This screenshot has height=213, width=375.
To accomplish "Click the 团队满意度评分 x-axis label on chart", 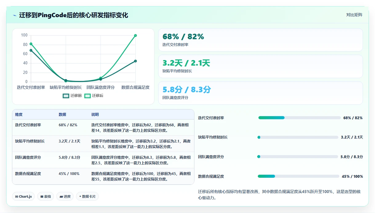I will pyautogui.click(x=101, y=87).
